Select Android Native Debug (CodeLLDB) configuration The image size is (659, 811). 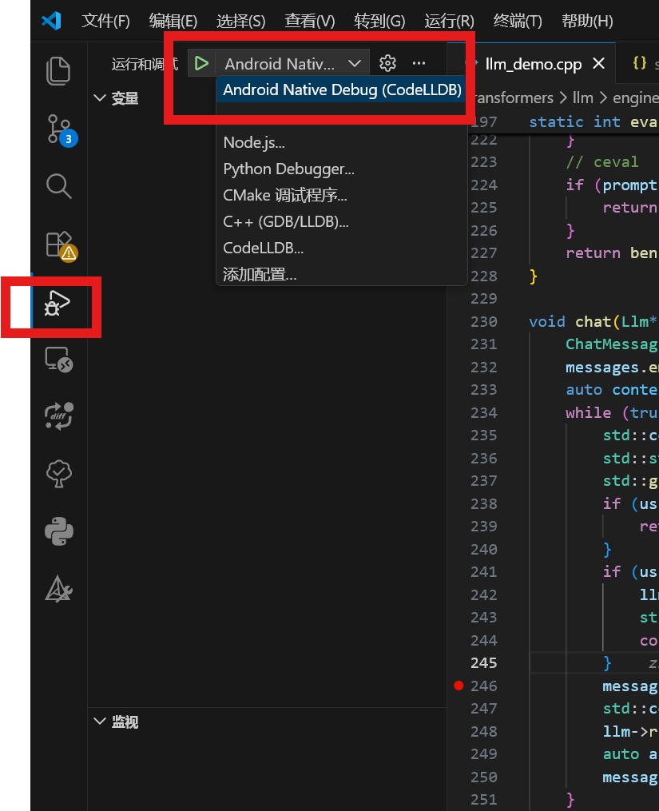[x=342, y=90]
